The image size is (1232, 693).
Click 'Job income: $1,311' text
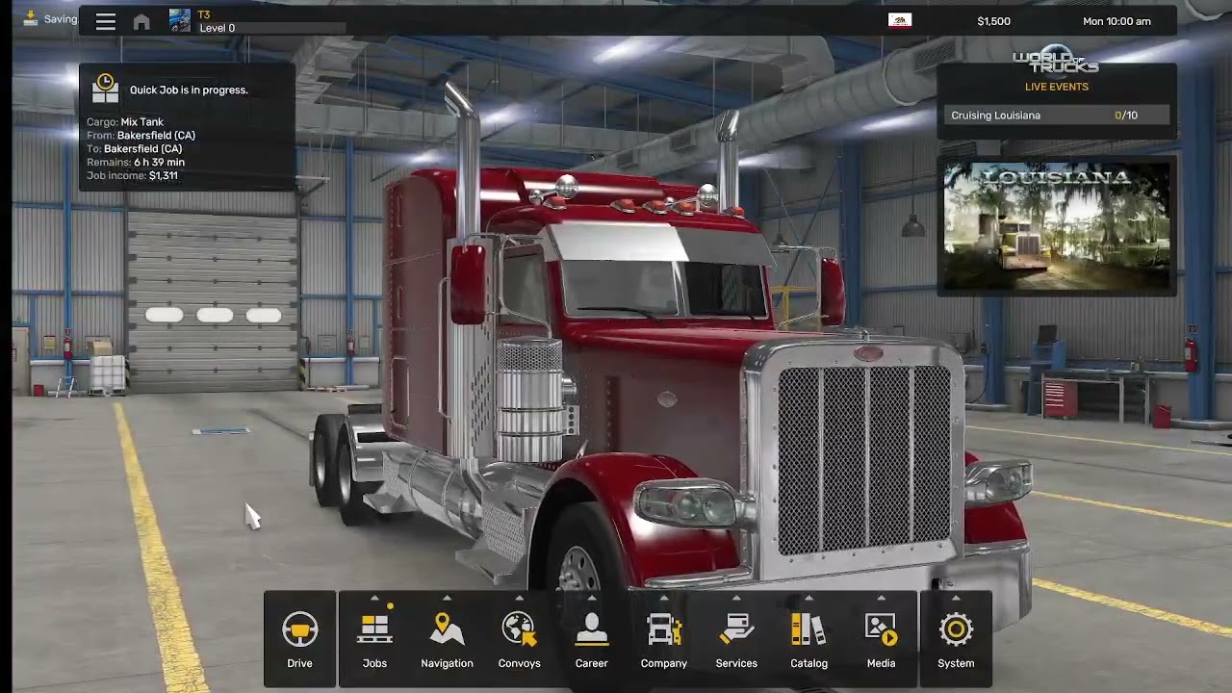(132, 176)
